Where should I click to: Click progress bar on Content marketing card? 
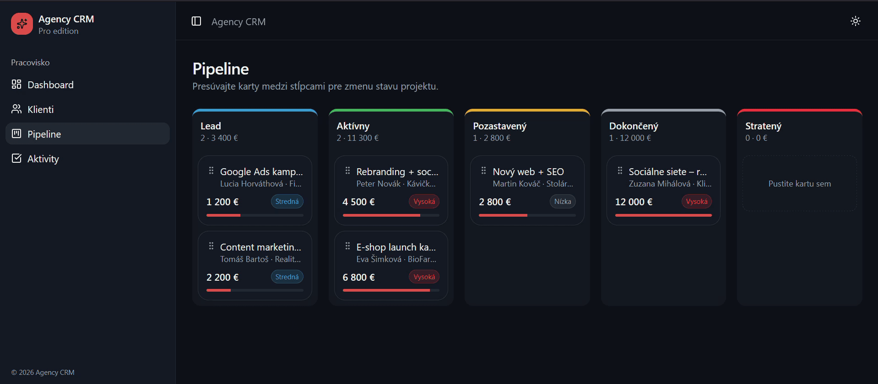click(255, 290)
